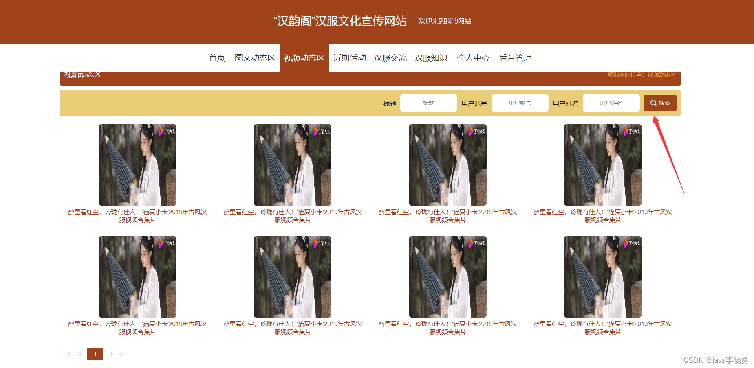Select the 视频动态区 tab
Image resolution: width=754 pixels, height=368 pixels.
(304, 58)
